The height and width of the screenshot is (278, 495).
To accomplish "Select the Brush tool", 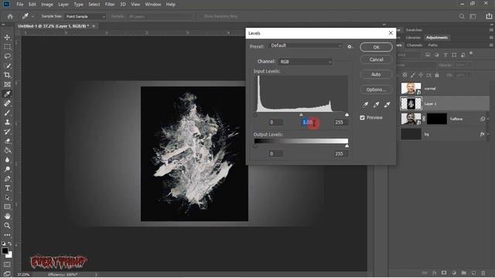I will tap(7, 113).
